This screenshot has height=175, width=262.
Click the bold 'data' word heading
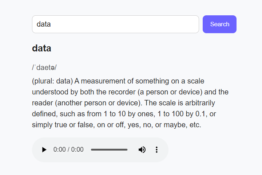click(41, 48)
